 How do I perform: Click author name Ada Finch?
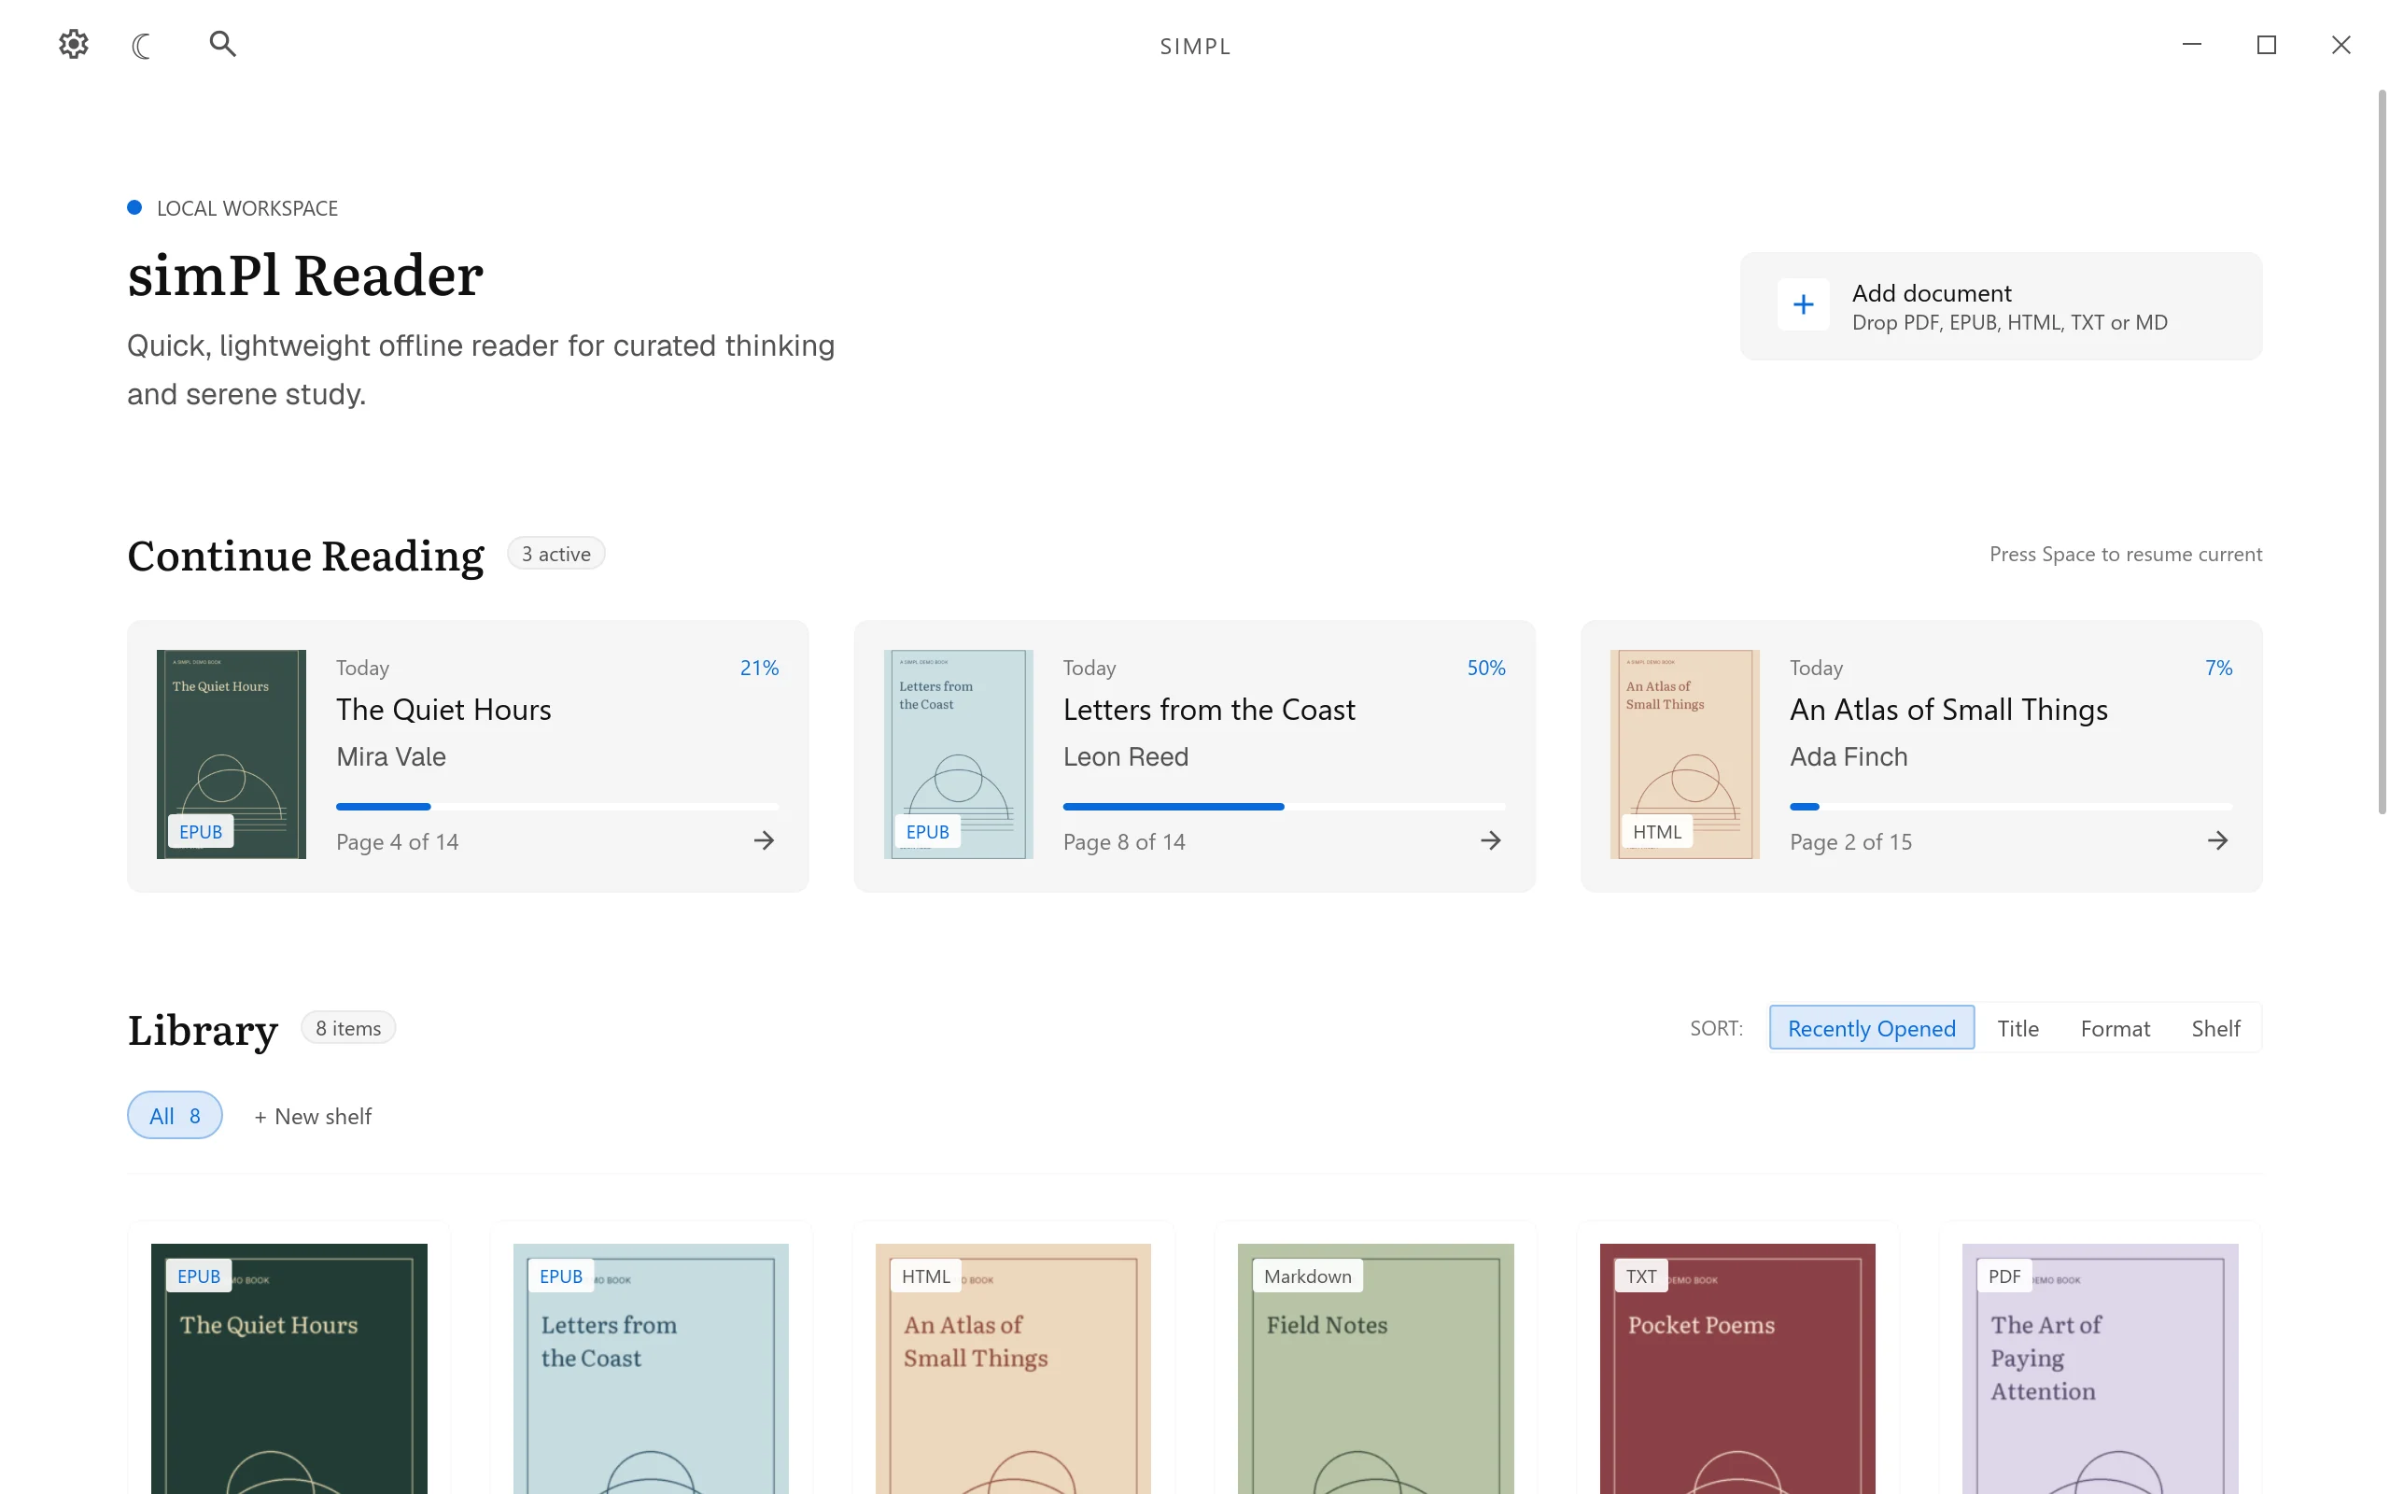(1849, 757)
